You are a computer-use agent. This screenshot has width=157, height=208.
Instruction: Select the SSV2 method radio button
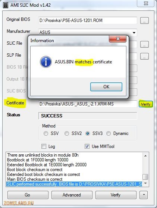coord(67,133)
